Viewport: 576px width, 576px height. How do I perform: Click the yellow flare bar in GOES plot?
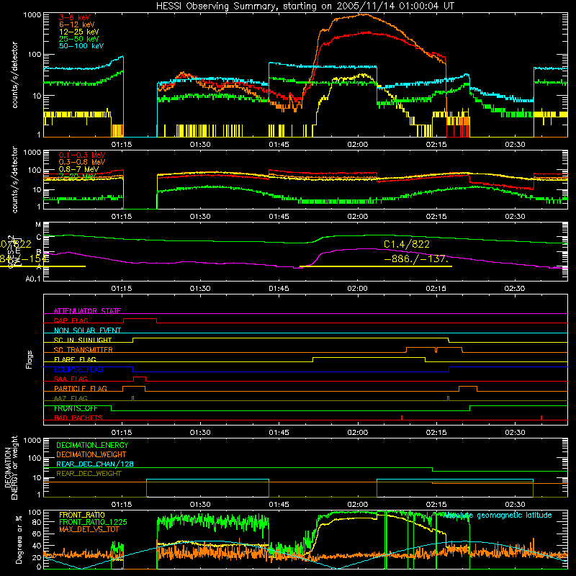coord(376,266)
